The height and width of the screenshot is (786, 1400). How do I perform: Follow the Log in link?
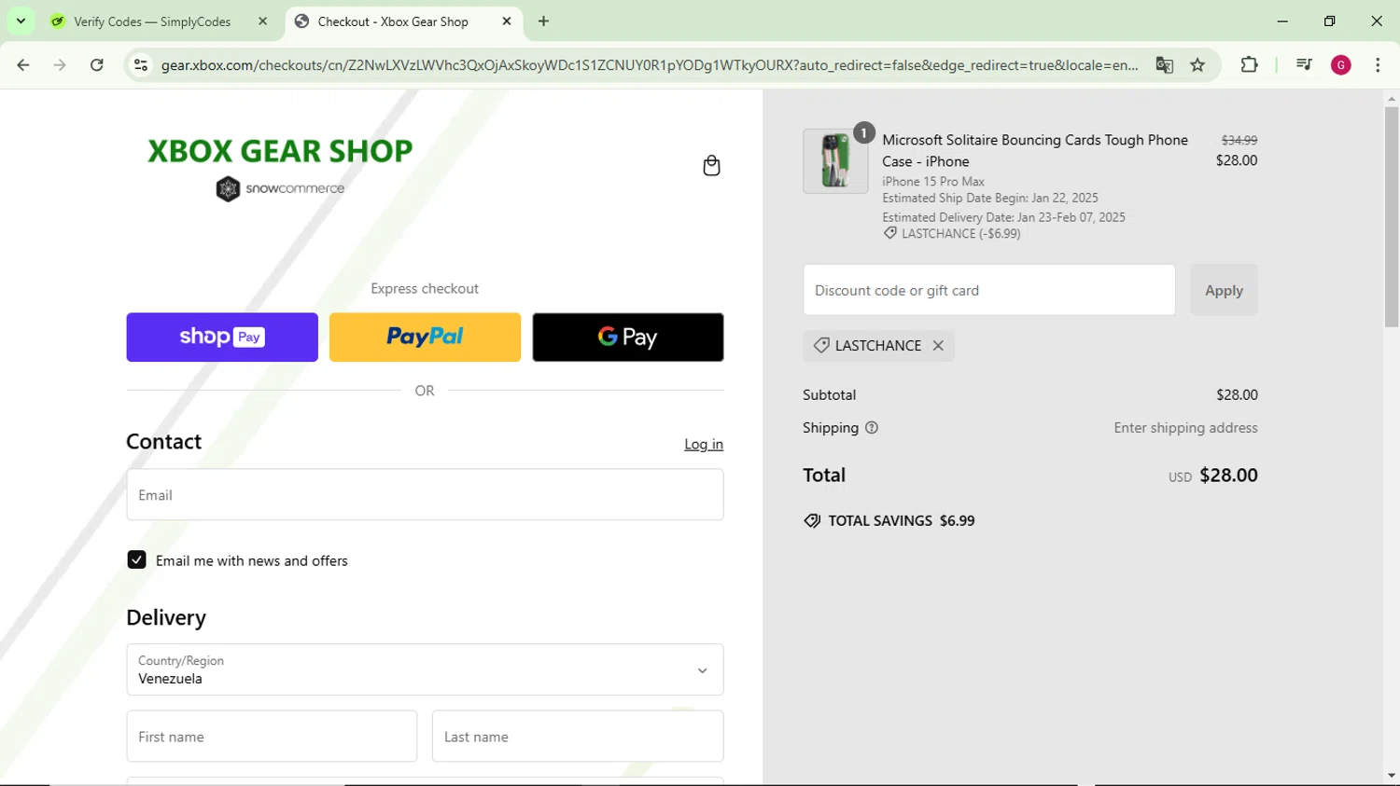[704, 445]
